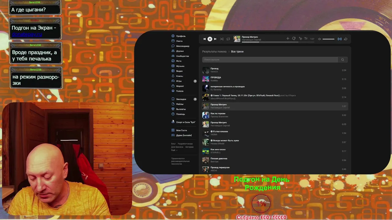392x220 pixels.
Task: Open the Клипы section icon
Action: (x=173, y=76)
